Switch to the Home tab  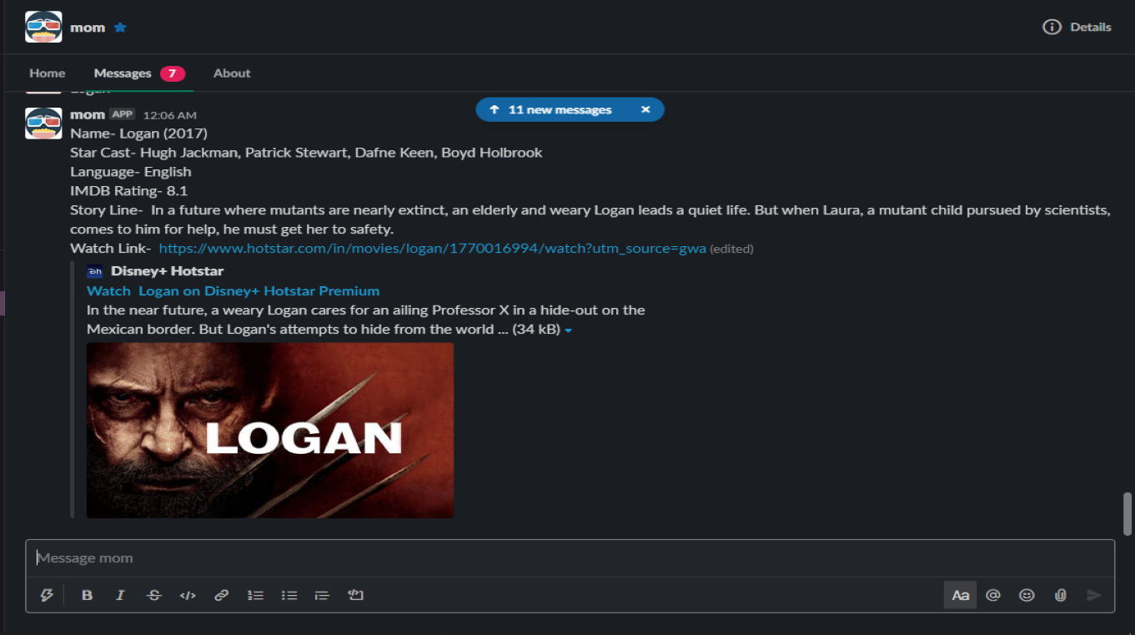click(x=47, y=73)
